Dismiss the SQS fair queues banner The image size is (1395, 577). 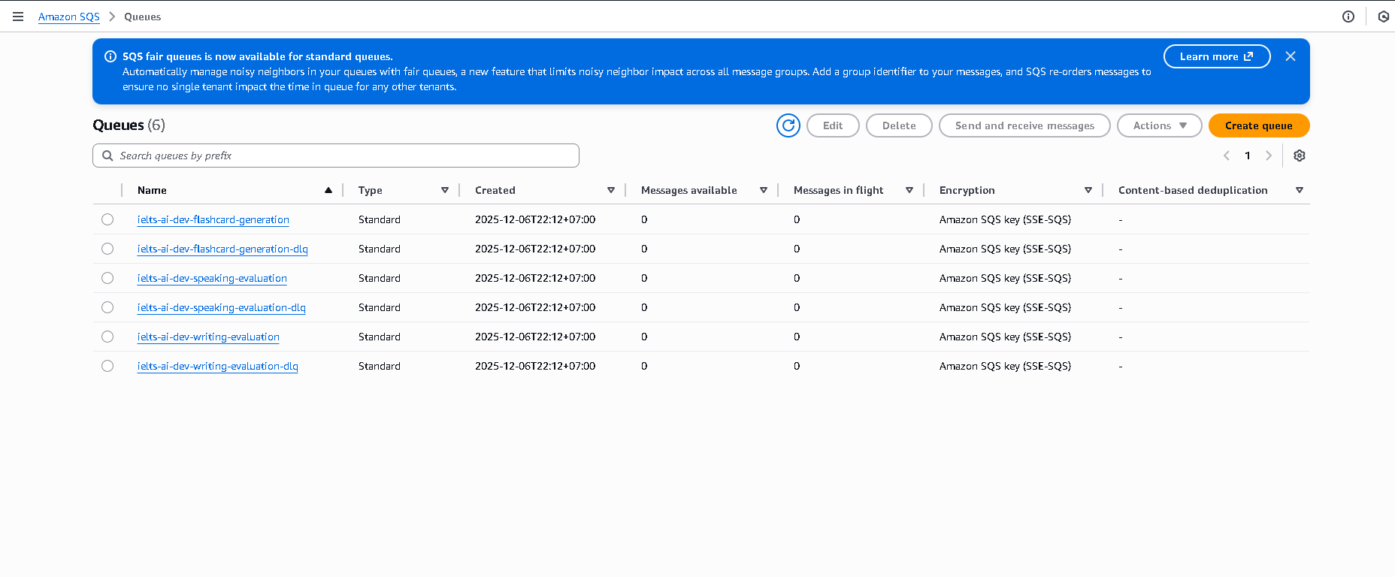point(1290,56)
